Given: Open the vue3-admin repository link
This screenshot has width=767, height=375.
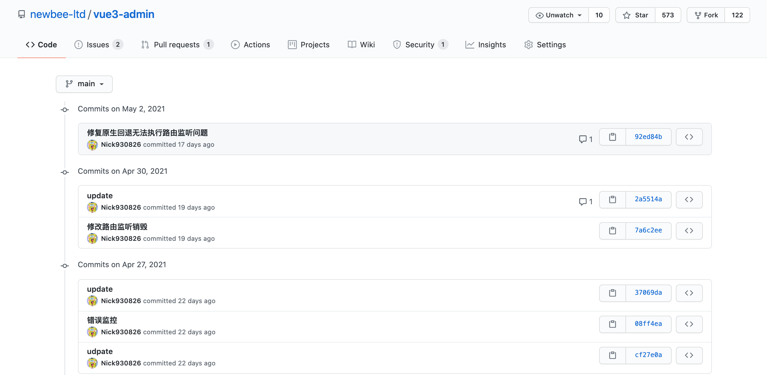Looking at the screenshot, I should (x=124, y=14).
